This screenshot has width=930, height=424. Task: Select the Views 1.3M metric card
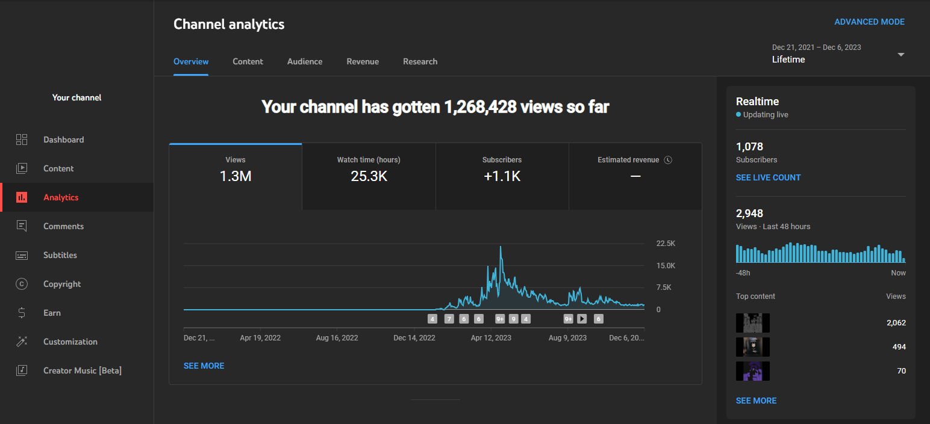pos(236,176)
